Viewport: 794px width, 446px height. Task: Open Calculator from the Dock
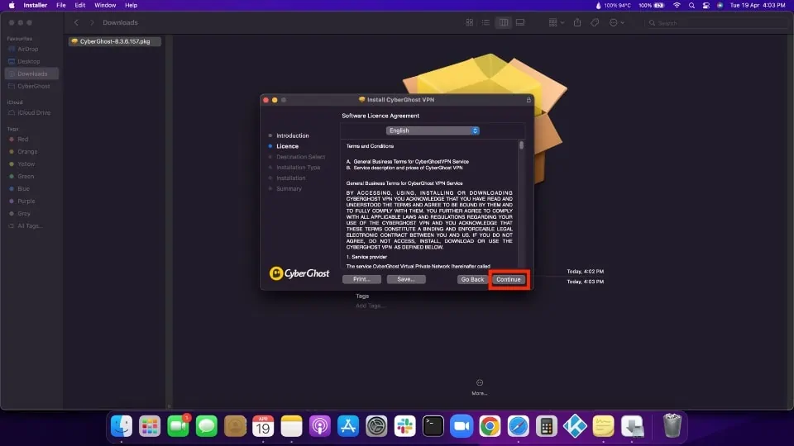pos(547,426)
